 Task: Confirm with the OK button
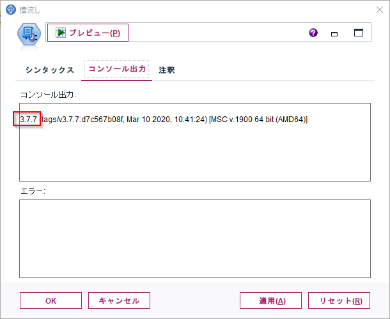(51, 300)
